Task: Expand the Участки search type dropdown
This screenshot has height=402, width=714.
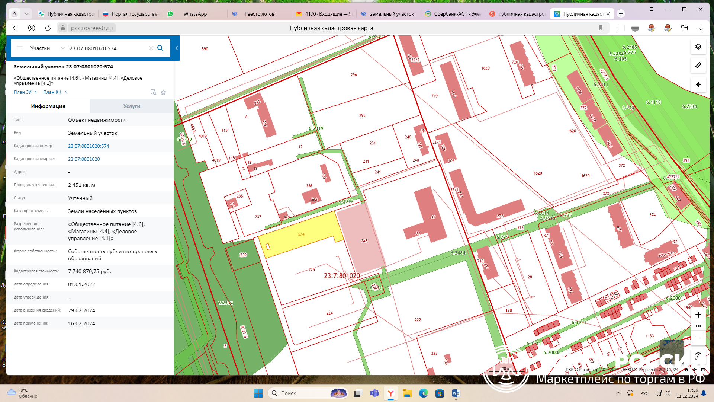Action: coord(62,48)
